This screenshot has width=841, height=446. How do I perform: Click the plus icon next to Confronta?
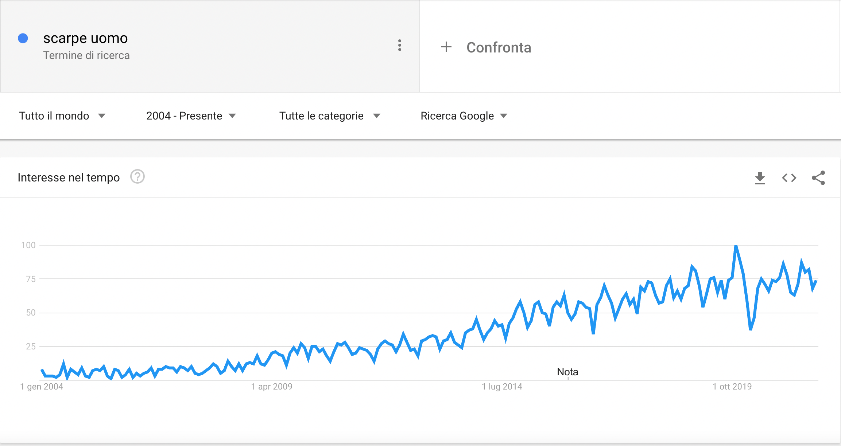446,47
